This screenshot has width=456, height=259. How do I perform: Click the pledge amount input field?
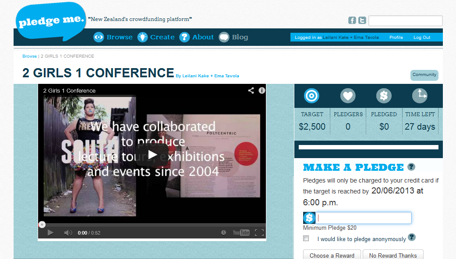(364, 218)
